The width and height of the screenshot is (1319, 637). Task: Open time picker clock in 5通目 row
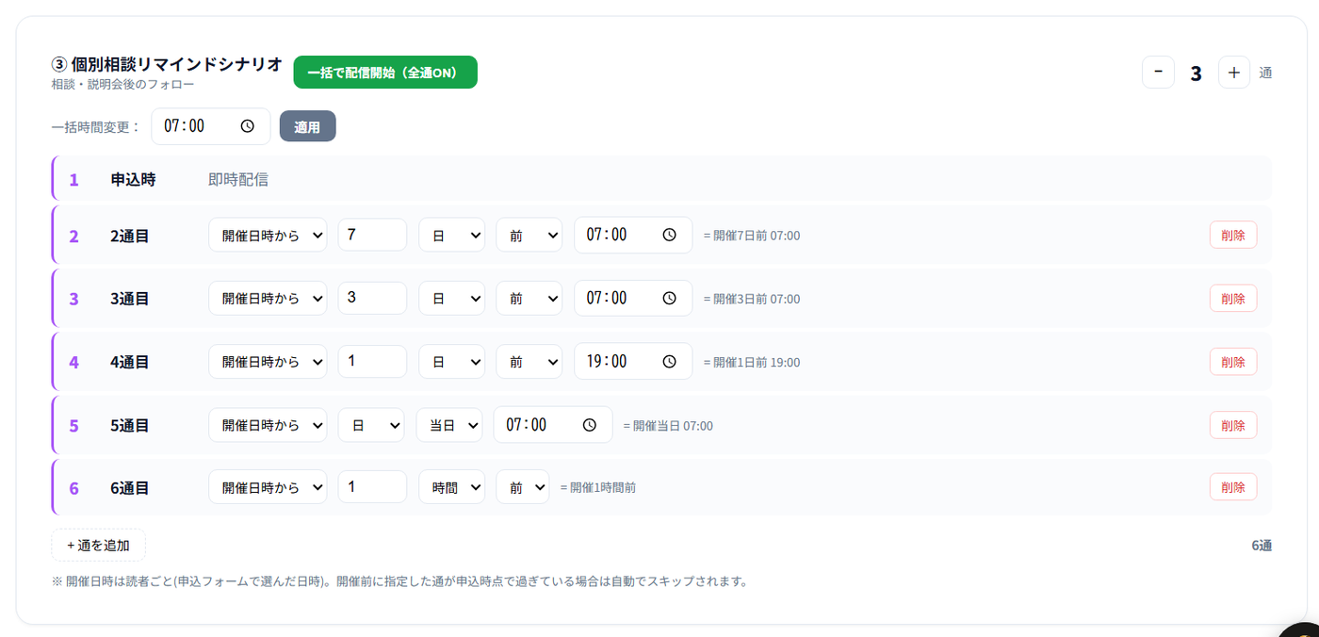coord(590,425)
